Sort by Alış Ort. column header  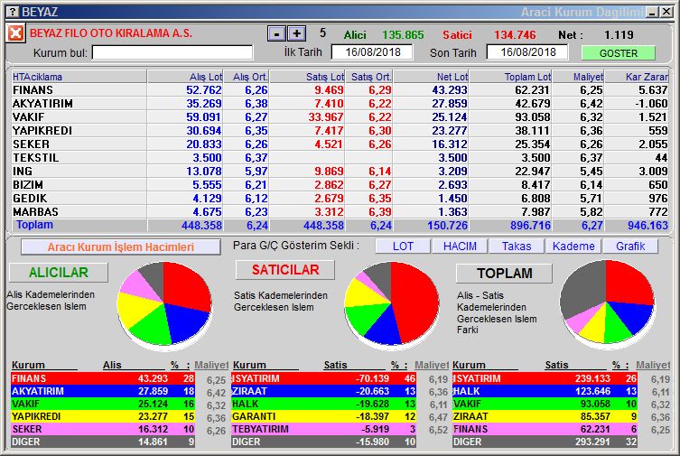click(x=247, y=77)
